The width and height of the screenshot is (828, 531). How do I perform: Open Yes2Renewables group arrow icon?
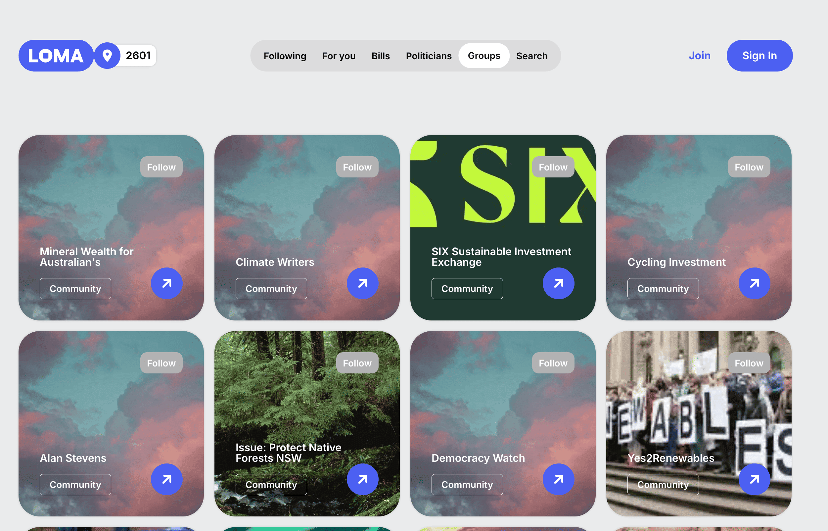(x=754, y=479)
